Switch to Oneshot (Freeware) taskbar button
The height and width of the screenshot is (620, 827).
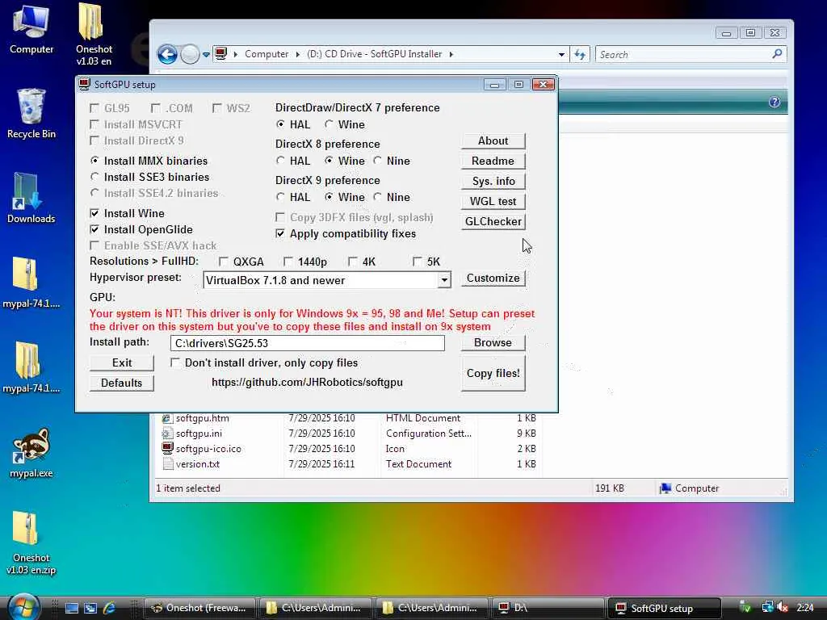[199, 608]
